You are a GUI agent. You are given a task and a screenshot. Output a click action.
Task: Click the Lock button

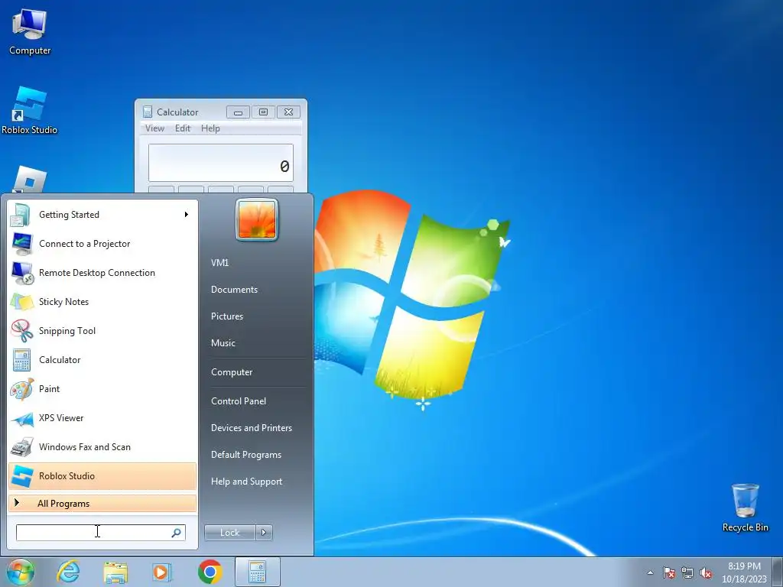pos(230,533)
